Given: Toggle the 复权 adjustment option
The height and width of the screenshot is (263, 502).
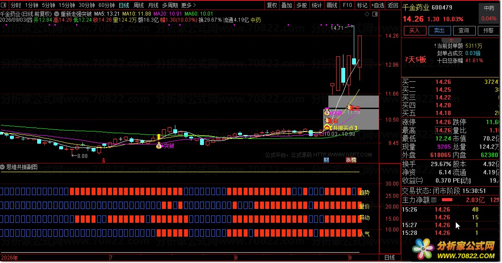Looking at the screenshot, I should (272, 5).
